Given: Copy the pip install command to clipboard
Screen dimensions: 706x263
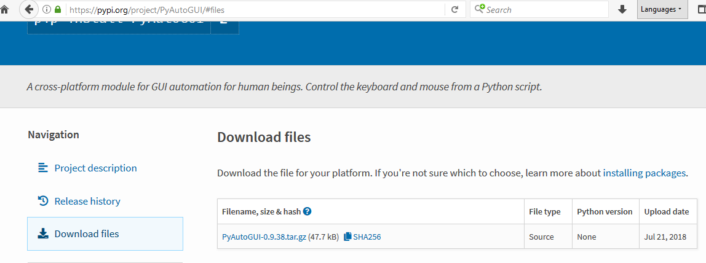Looking at the screenshot, I should [224, 26].
